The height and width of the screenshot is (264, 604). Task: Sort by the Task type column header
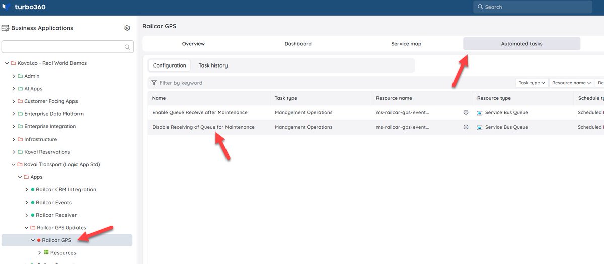pyautogui.click(x=286, y=98)
